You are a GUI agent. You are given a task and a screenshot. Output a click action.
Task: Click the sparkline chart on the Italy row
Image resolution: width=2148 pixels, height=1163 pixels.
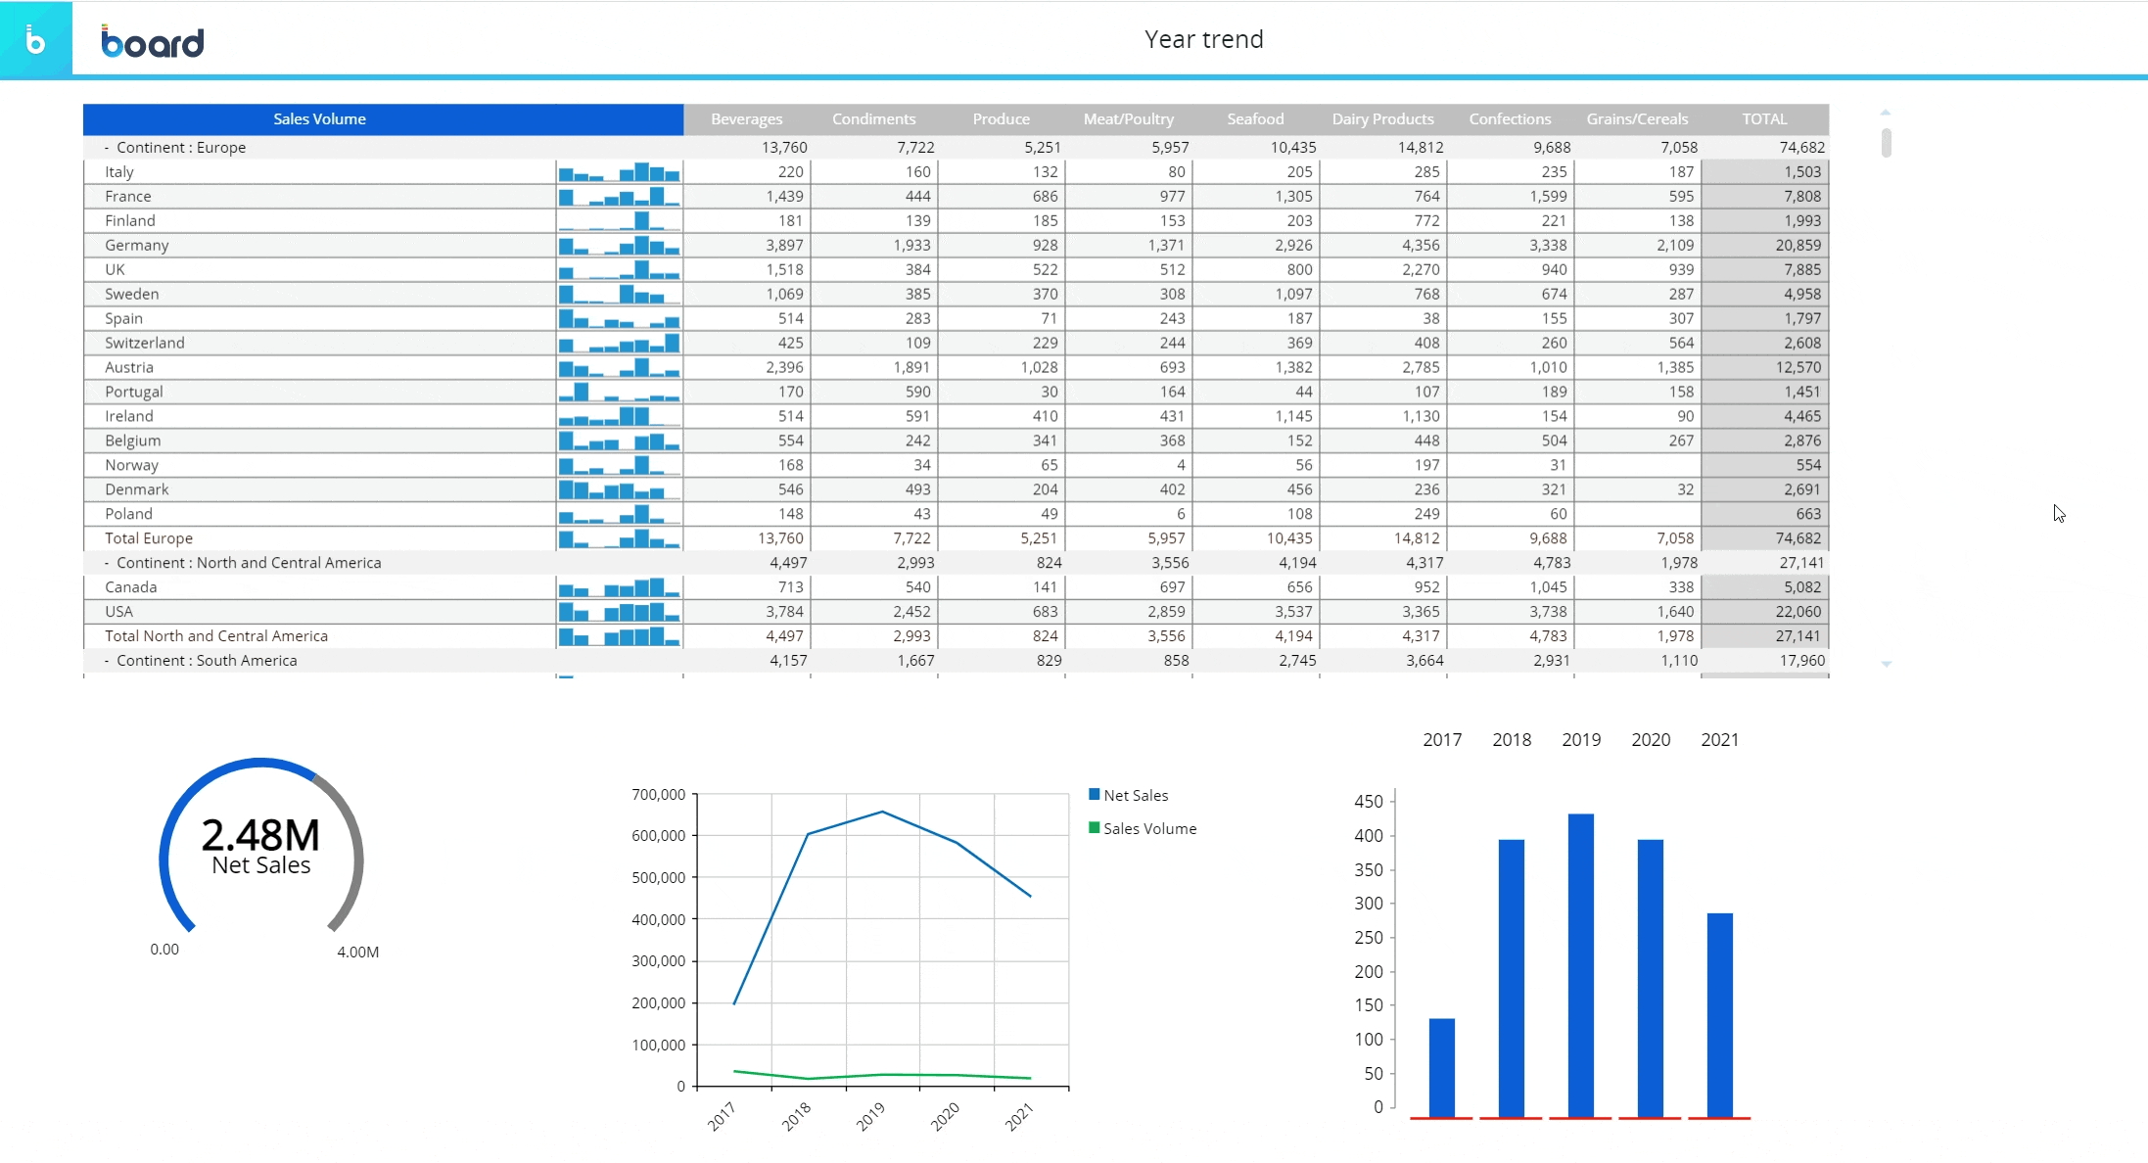click(618, 171)
